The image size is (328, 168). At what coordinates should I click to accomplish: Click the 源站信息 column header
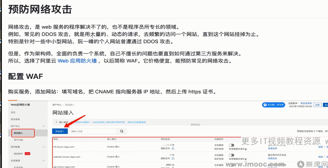coord(165,139)
